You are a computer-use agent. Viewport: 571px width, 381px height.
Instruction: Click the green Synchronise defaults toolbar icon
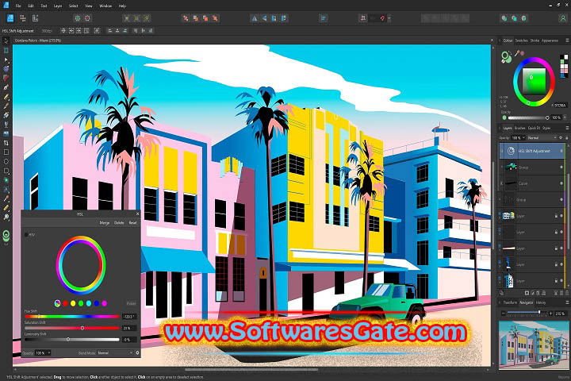pos(77,18)
